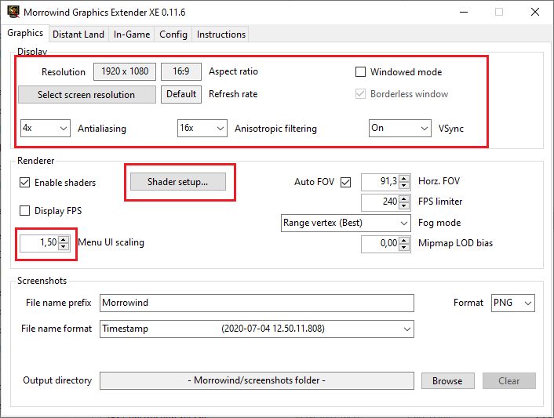Image resolution: width=554 pixels, height=418 pixels.
Task: Switch to the Distant Land tab
Action: (x=78, y=35)
